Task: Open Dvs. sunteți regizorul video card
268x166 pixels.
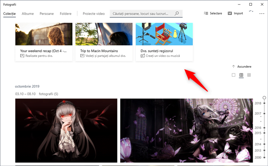Action: (x=164, y=42)
